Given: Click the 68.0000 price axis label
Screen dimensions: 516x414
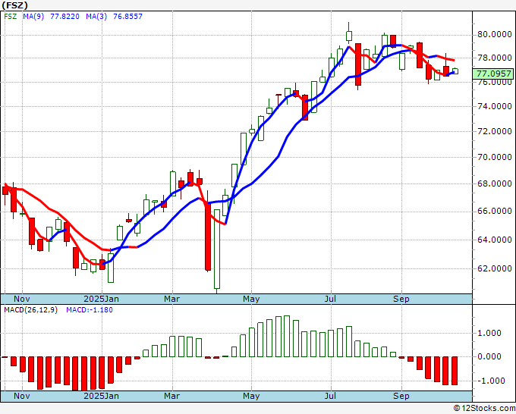Looking at the screenshot, I should click(495, 183).
